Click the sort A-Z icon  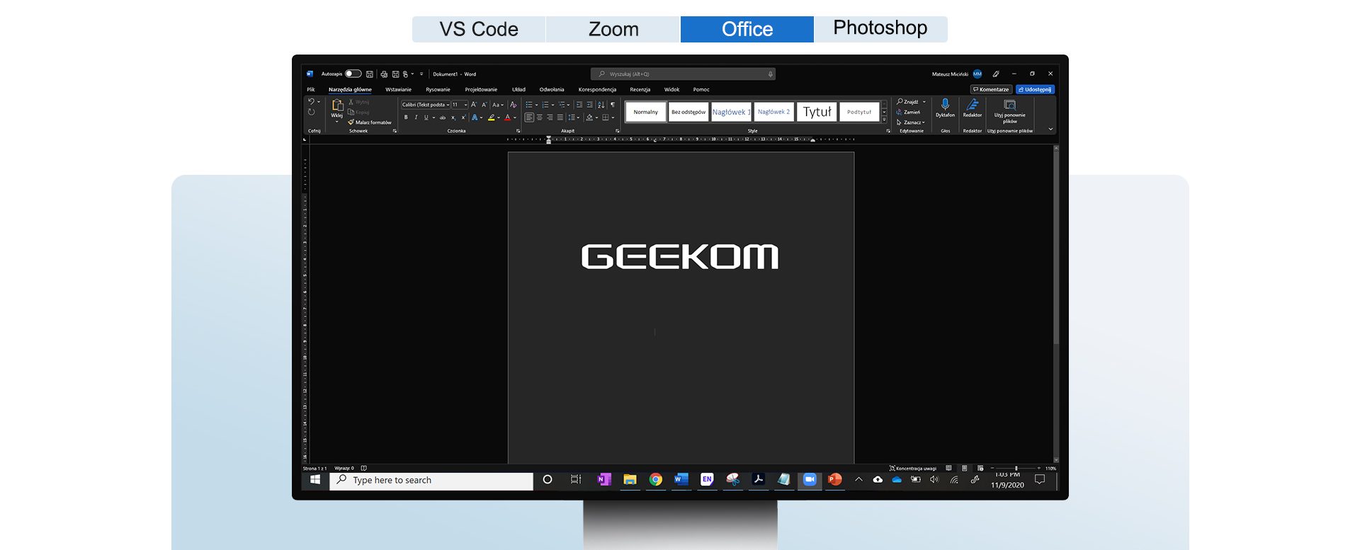601,105
